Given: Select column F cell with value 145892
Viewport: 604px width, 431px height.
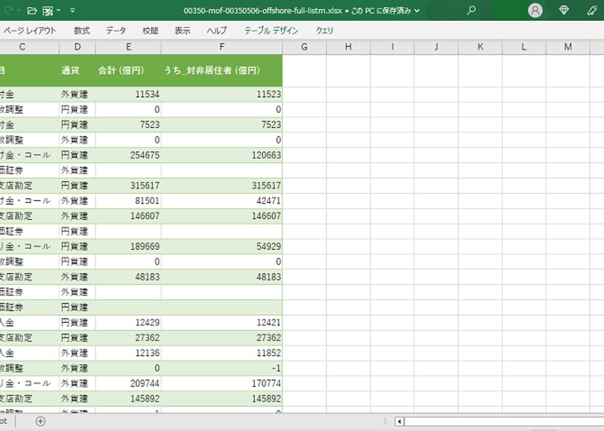Looking at the screenshot, I should click(222, 398).
